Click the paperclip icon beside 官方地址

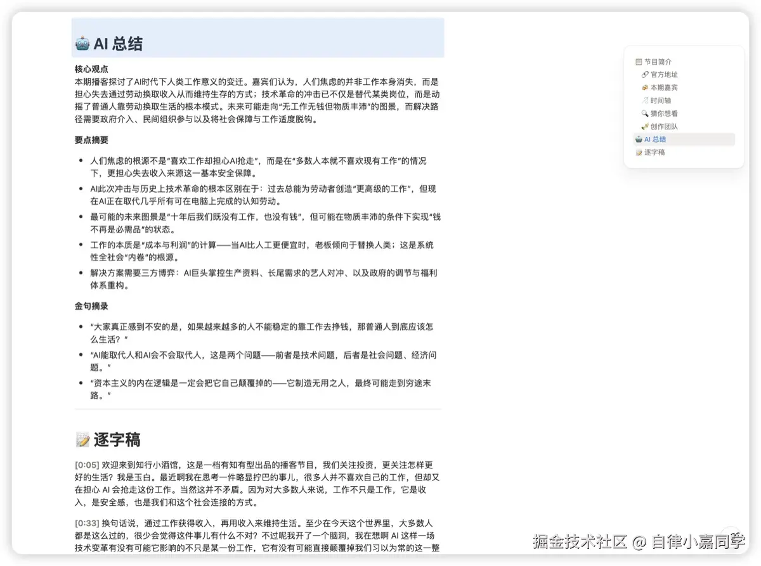tap(645, 74)
